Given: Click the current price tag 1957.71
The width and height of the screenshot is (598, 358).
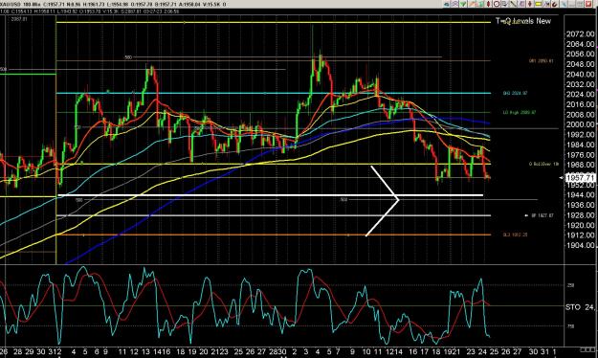Looking at the screenshot, I should pyautogui.click(x=580, y=177).
